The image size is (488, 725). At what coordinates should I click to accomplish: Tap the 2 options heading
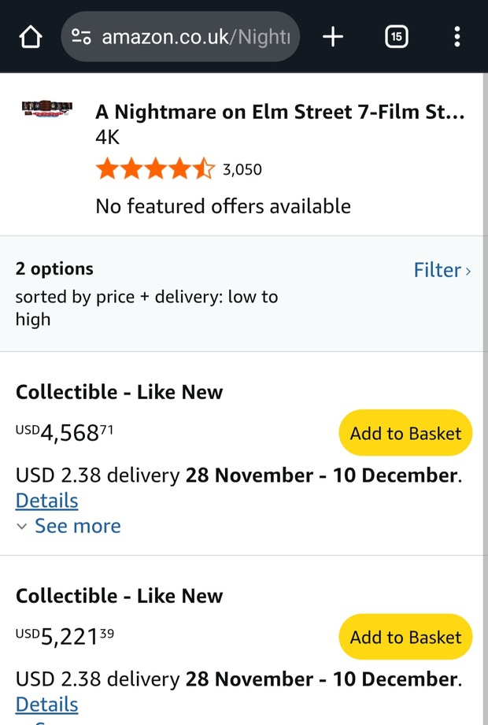pos(54,268)
